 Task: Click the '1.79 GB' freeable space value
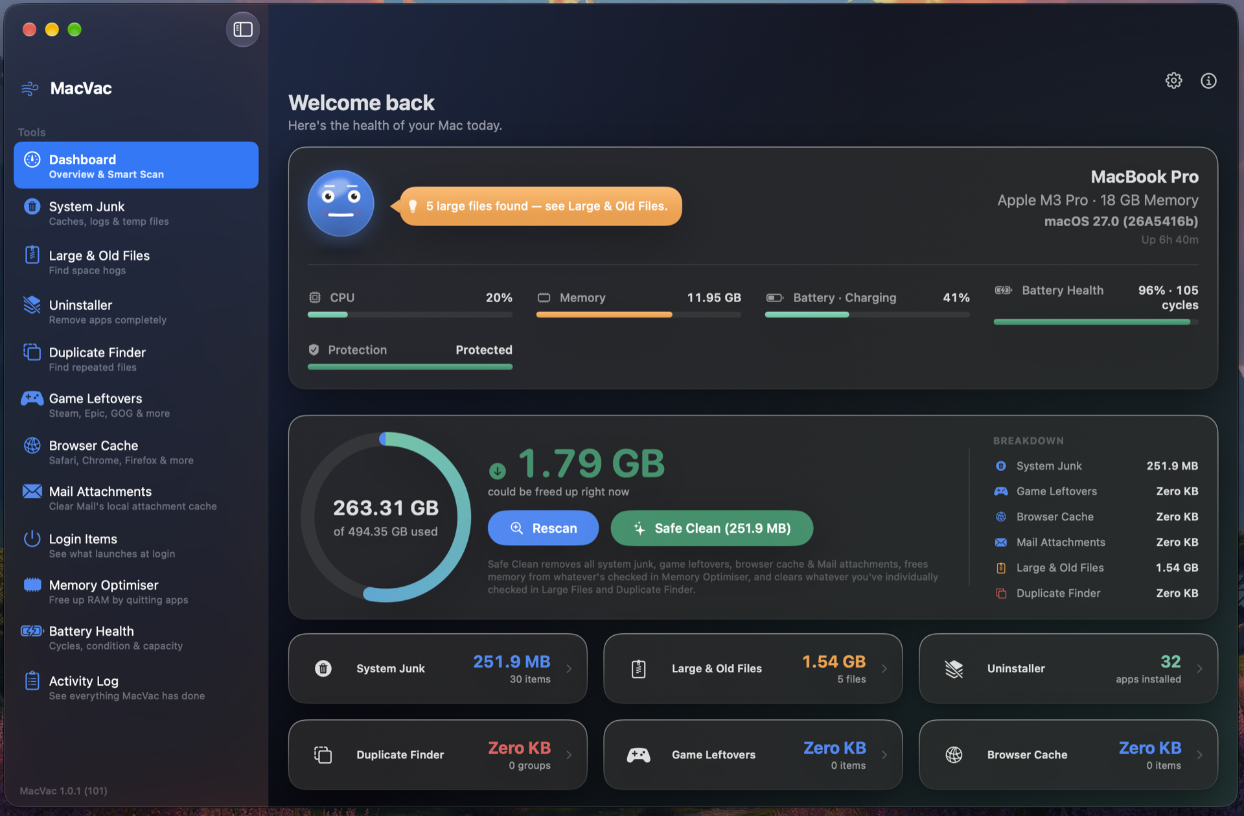point(591,463)
